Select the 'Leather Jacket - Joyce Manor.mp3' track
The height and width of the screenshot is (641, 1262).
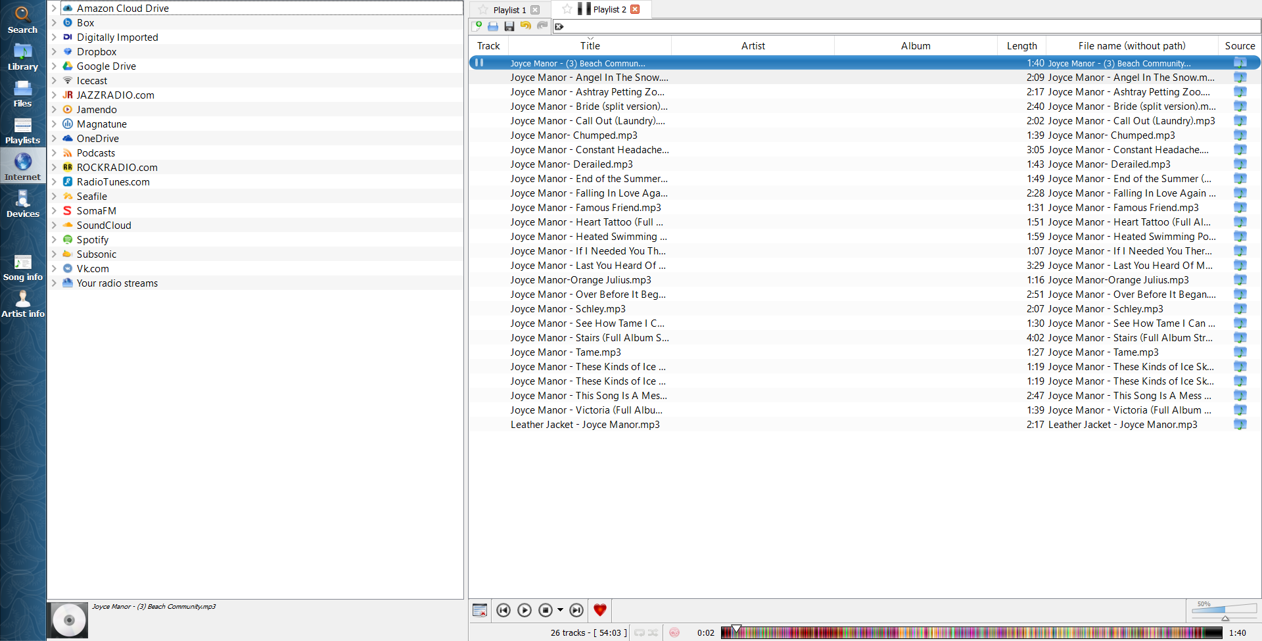(x=865, y=425)
